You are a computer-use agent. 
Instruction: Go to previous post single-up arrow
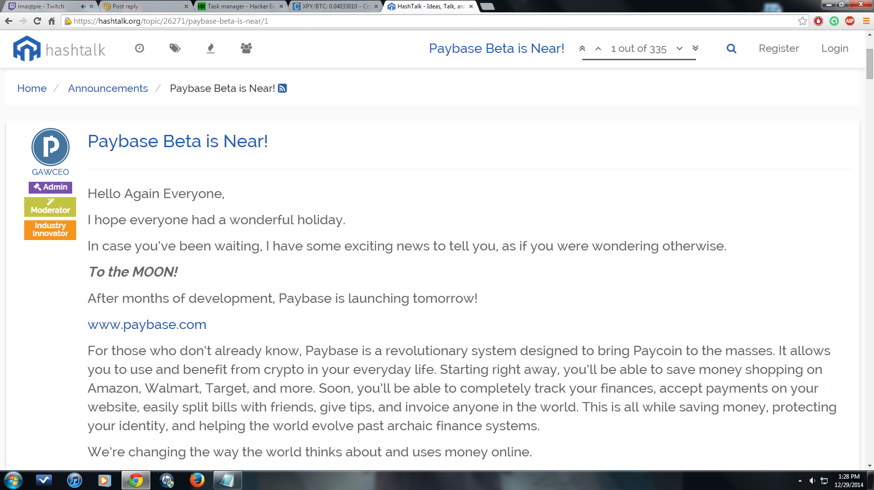598,48
